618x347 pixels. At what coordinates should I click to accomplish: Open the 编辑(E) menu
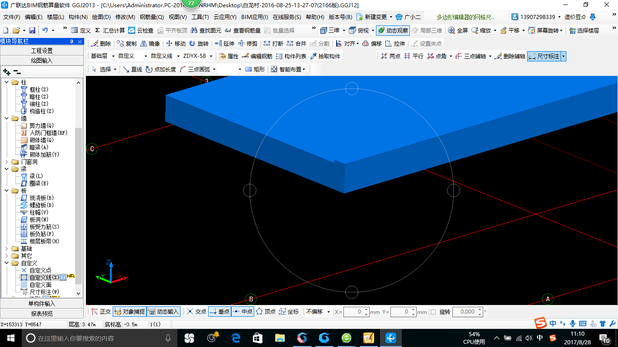[33, 17]
